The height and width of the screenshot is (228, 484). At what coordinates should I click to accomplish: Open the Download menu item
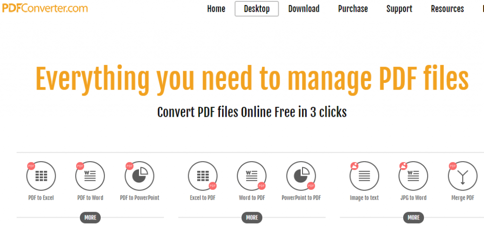[x=304, y=8]
